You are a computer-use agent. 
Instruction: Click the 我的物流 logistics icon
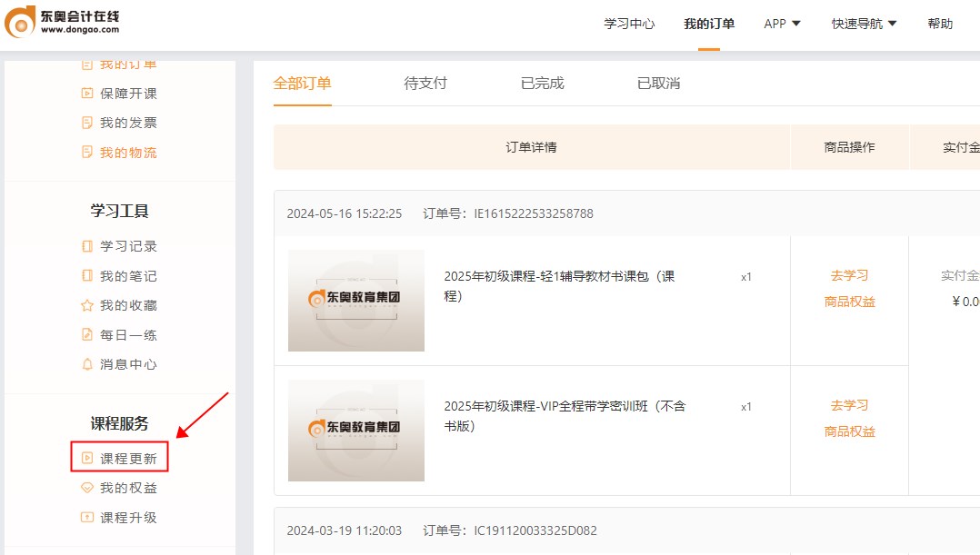point(87,153)
